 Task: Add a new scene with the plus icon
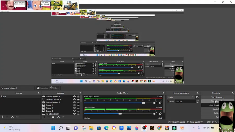pos(3,117)
